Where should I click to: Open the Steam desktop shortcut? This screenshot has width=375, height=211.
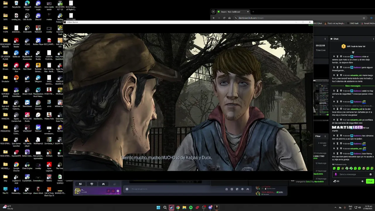click(27, 79)
